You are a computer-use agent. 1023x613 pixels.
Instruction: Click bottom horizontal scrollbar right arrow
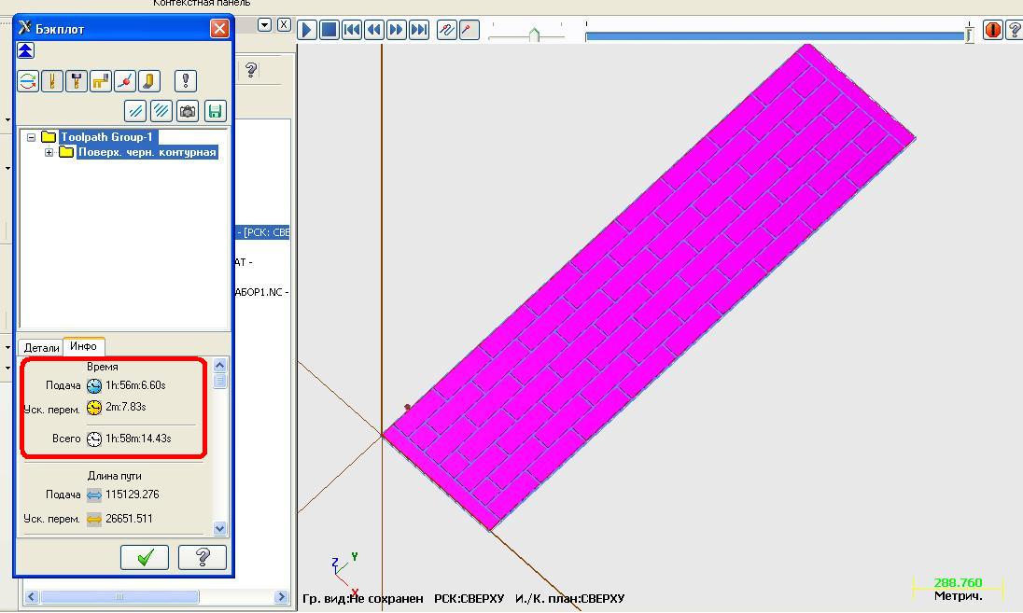[x=281, y=597]
